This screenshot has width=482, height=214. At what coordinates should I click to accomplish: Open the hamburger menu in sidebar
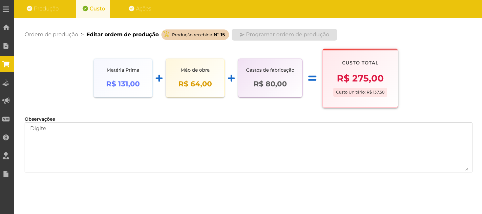6,9
